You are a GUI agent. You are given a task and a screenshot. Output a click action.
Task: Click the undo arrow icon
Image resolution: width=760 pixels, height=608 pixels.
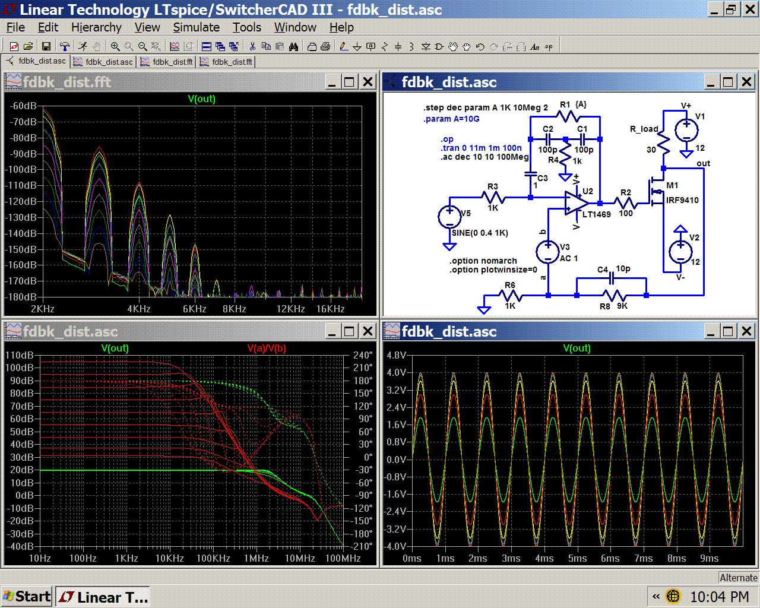click(x=480, y=46)
